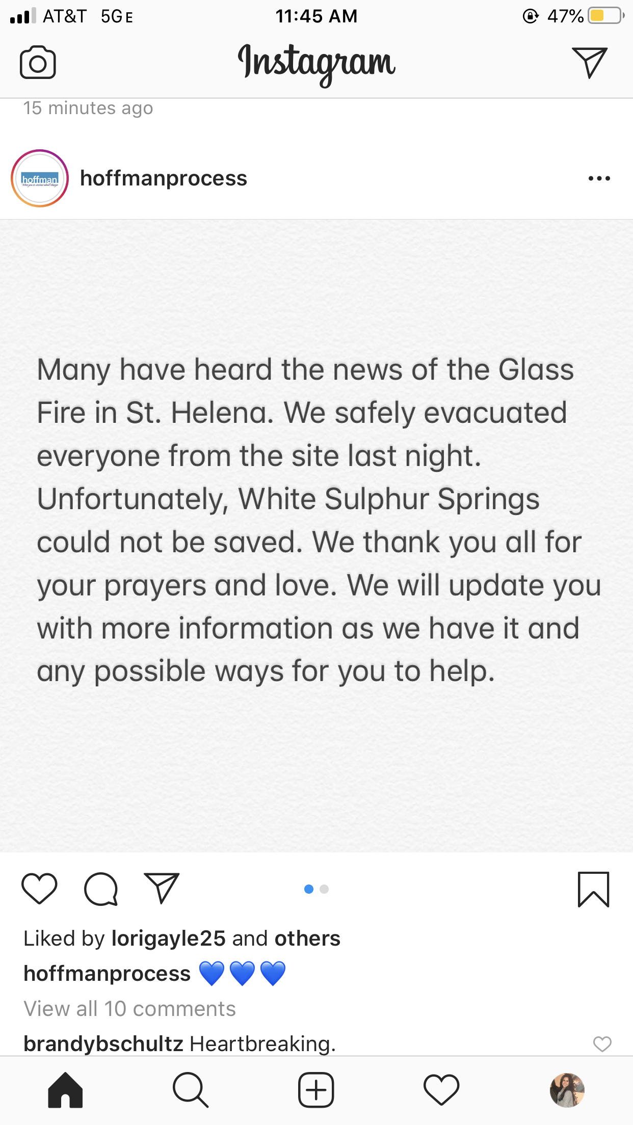Open brandybschultz commenter profile
Image resolution: width=633 pixels, height=1125 pixels.
103,1044
